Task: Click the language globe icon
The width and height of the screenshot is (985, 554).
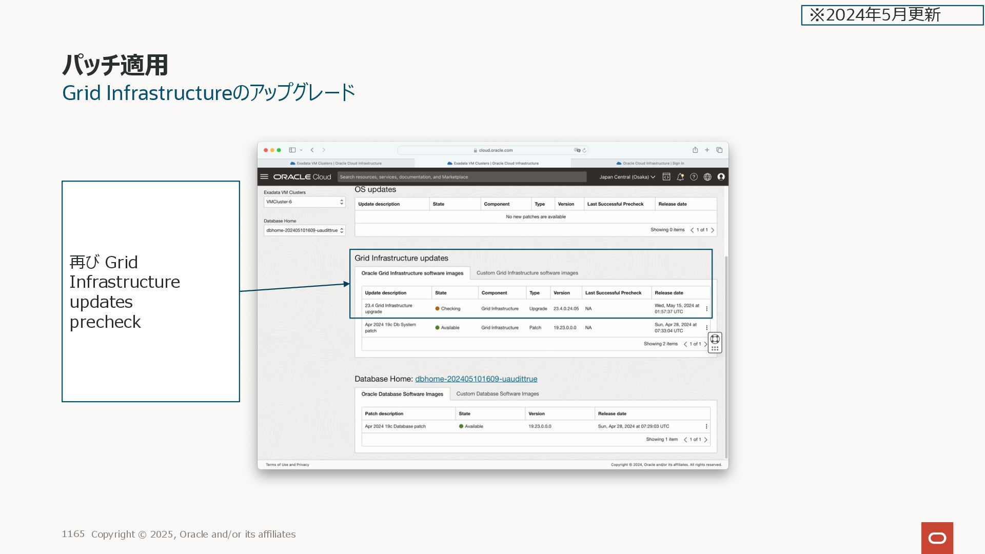Action: click(x=707, y=176)
